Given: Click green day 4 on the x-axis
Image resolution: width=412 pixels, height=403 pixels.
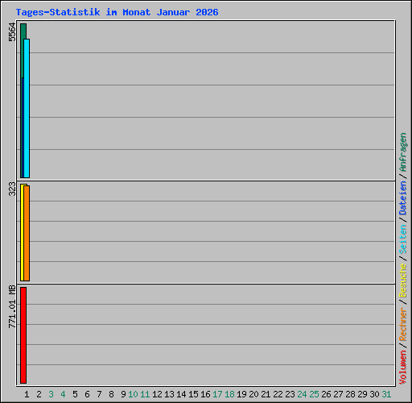Looking at the screenshot, I should point(63,394).
